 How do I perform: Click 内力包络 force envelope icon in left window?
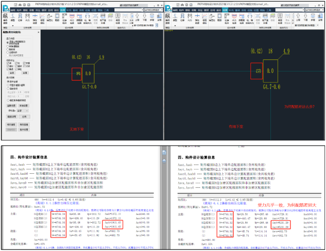[72, 18]
